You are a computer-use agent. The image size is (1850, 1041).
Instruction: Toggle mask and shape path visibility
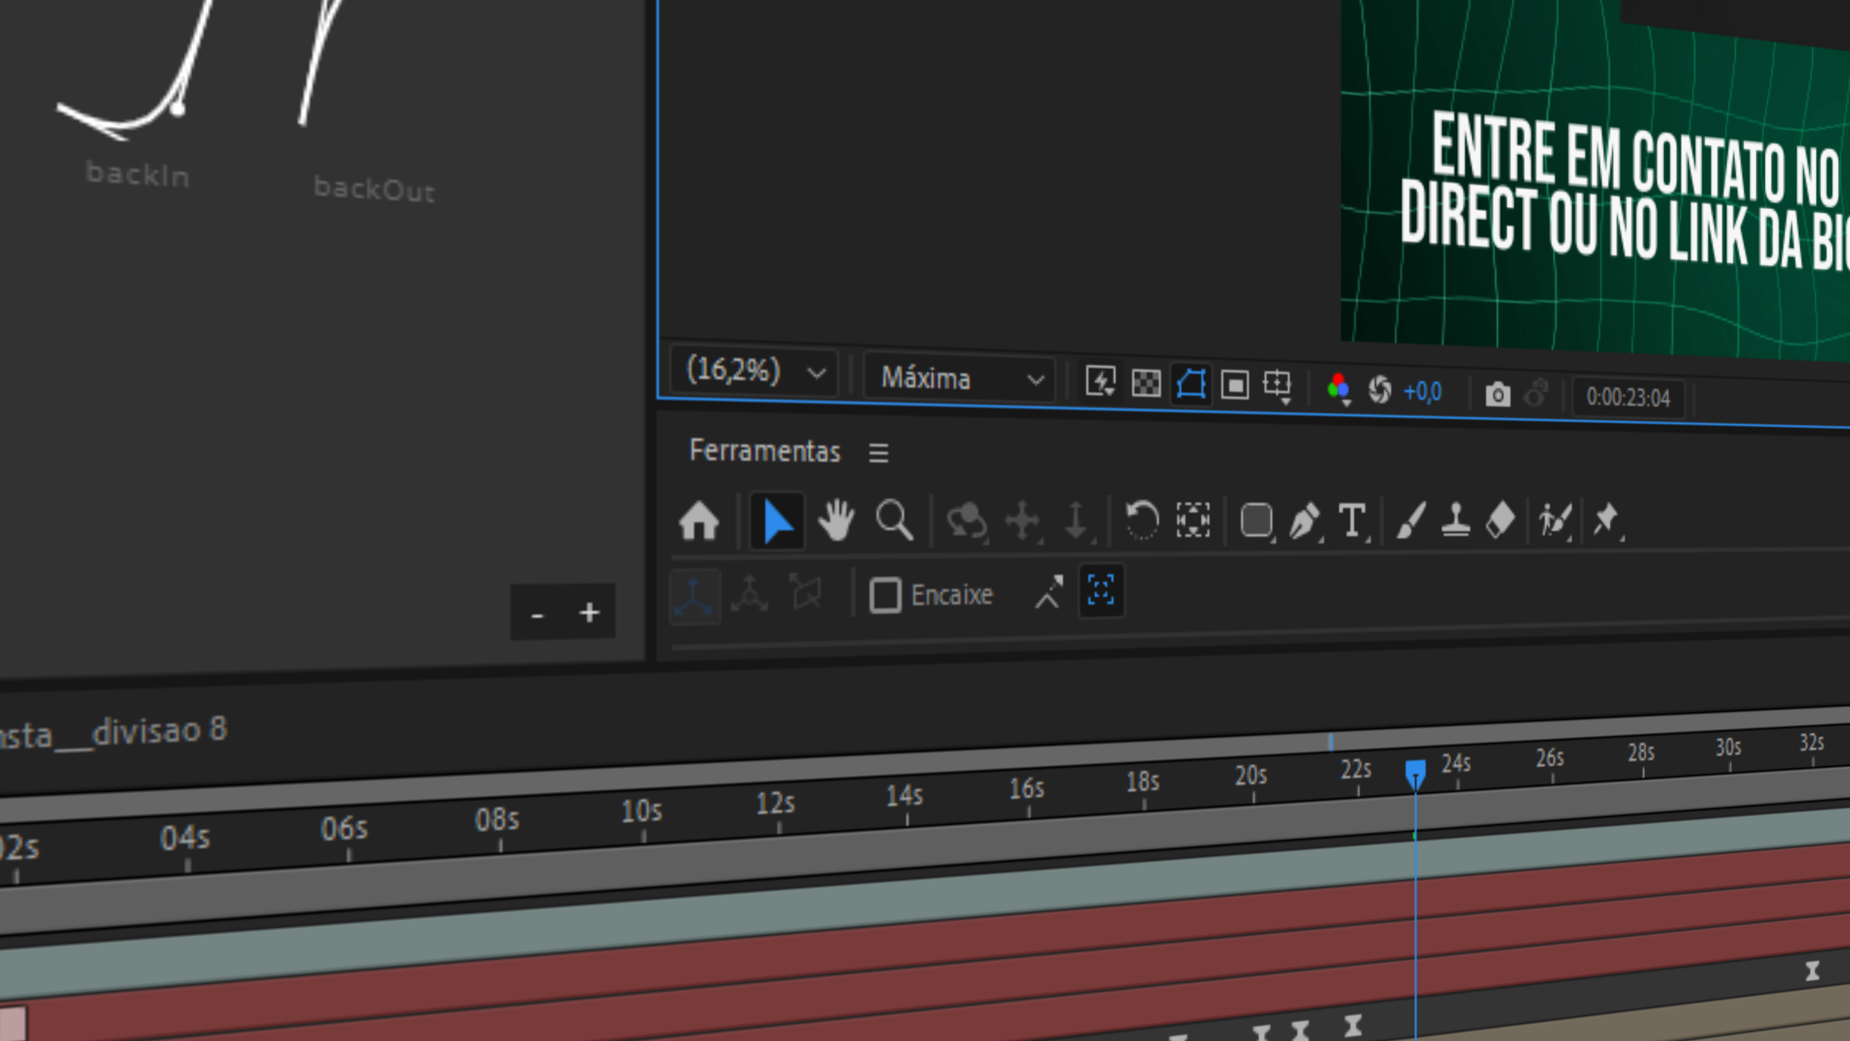click(1190, 385)
